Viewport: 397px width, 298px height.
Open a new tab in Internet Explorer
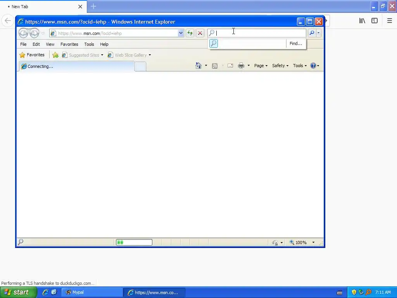pos(140,67)
